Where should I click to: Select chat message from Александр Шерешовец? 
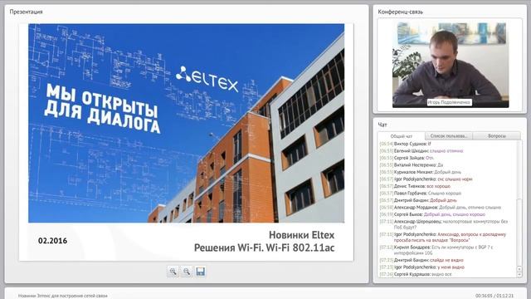(x=444, y=224)
